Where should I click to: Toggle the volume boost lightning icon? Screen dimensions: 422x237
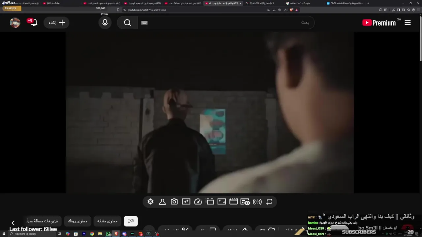pyautogui.click(x=257, y=202)
